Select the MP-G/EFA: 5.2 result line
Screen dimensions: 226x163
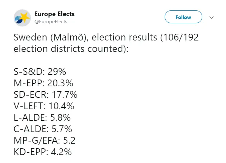pyautogui.click(x=45, y=140)
